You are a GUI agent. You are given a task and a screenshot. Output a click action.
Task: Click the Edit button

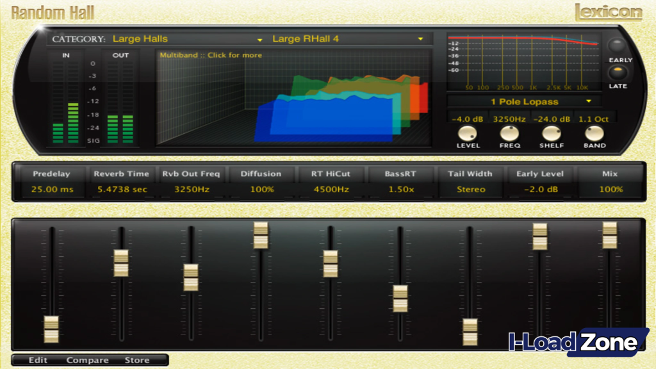(38, 360)
